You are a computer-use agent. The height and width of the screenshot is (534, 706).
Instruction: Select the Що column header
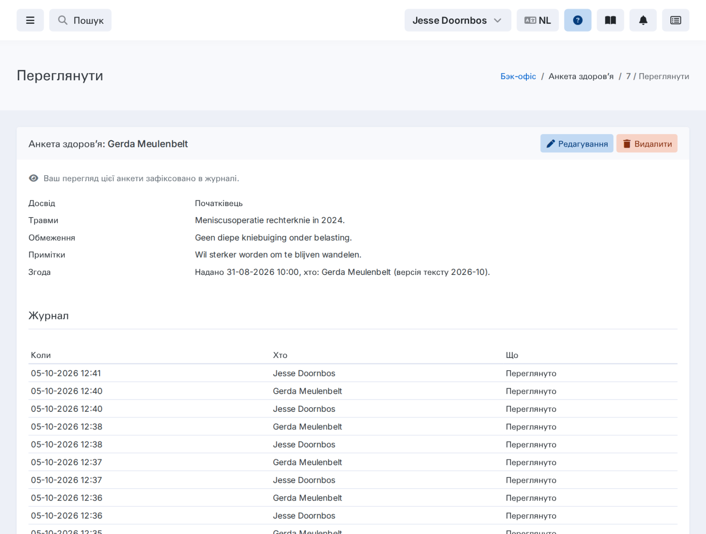point(512,355)
